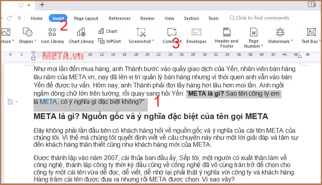
Task: Expand the Watermark dropdown arrow
Action: coord(292,41)
